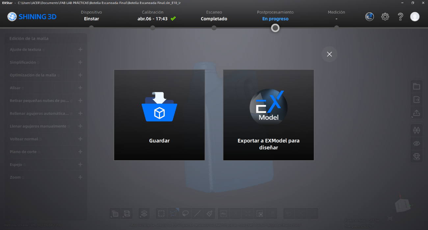Click the undo arrow in bottom toolbar

pos(289,214)
